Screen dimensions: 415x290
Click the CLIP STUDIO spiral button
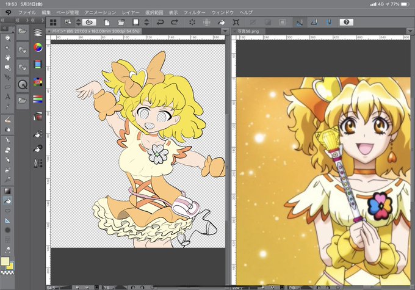pyautogui.click(x=89, y=22)
